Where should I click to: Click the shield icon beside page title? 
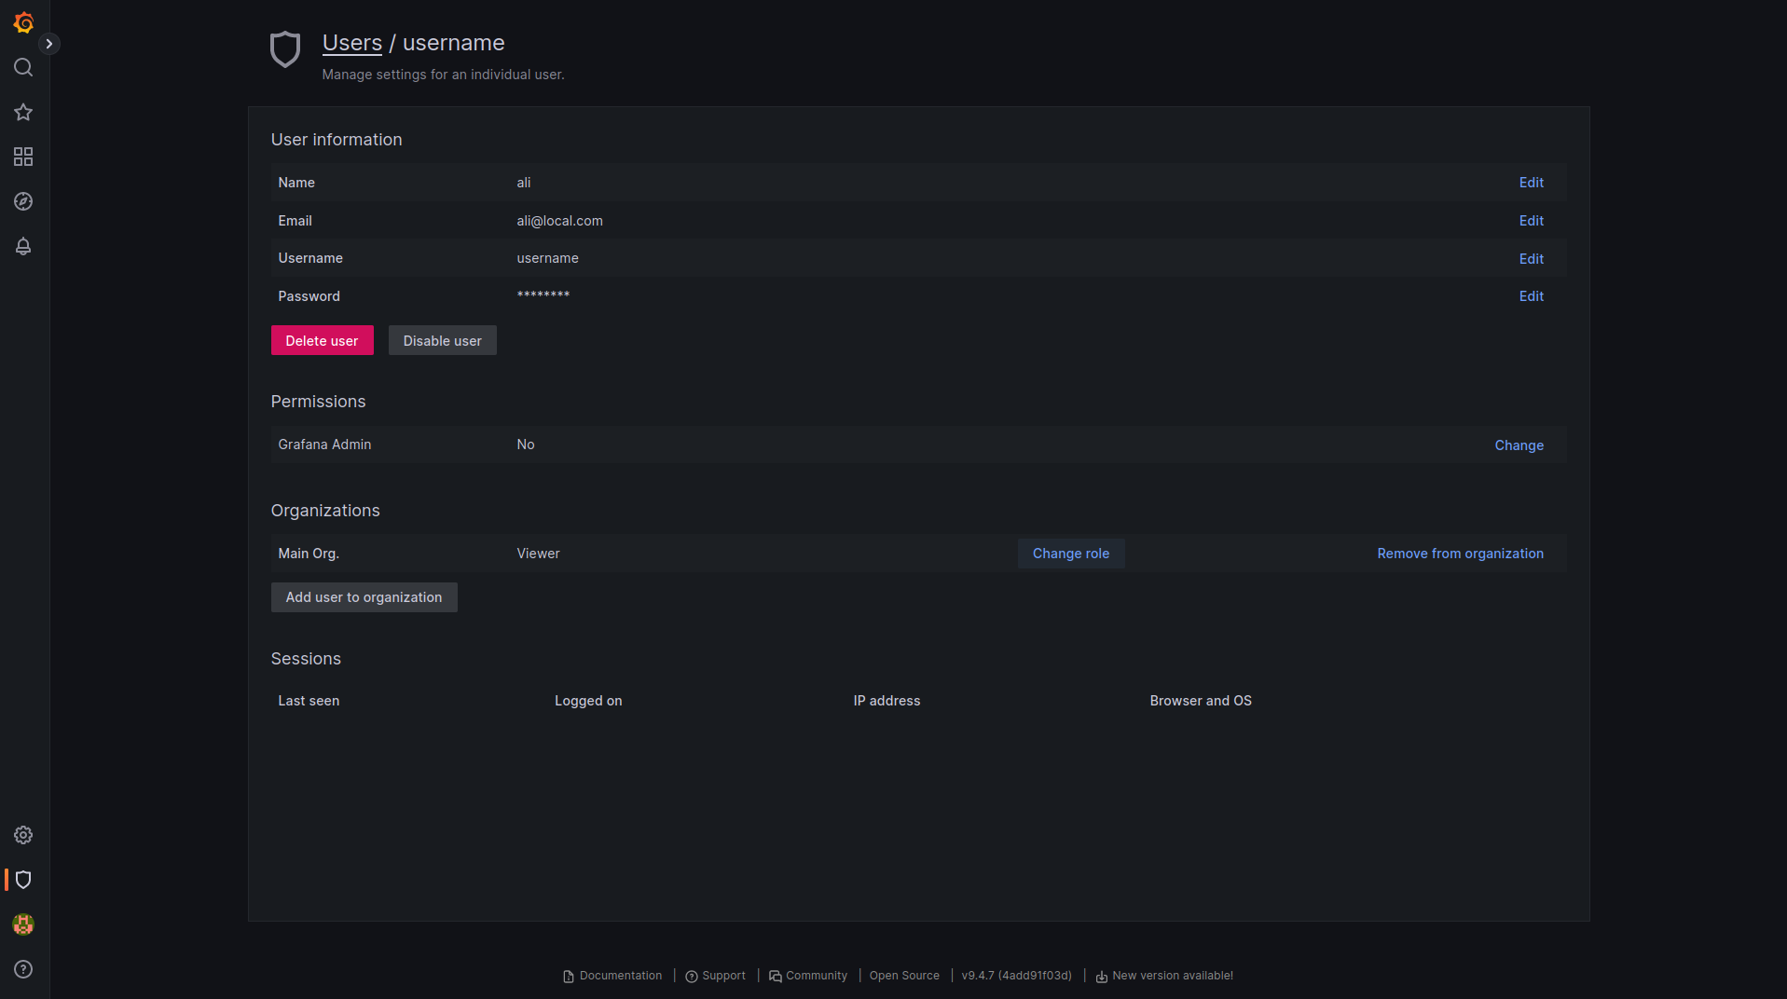pyautogui.click(x=285, y=49)
